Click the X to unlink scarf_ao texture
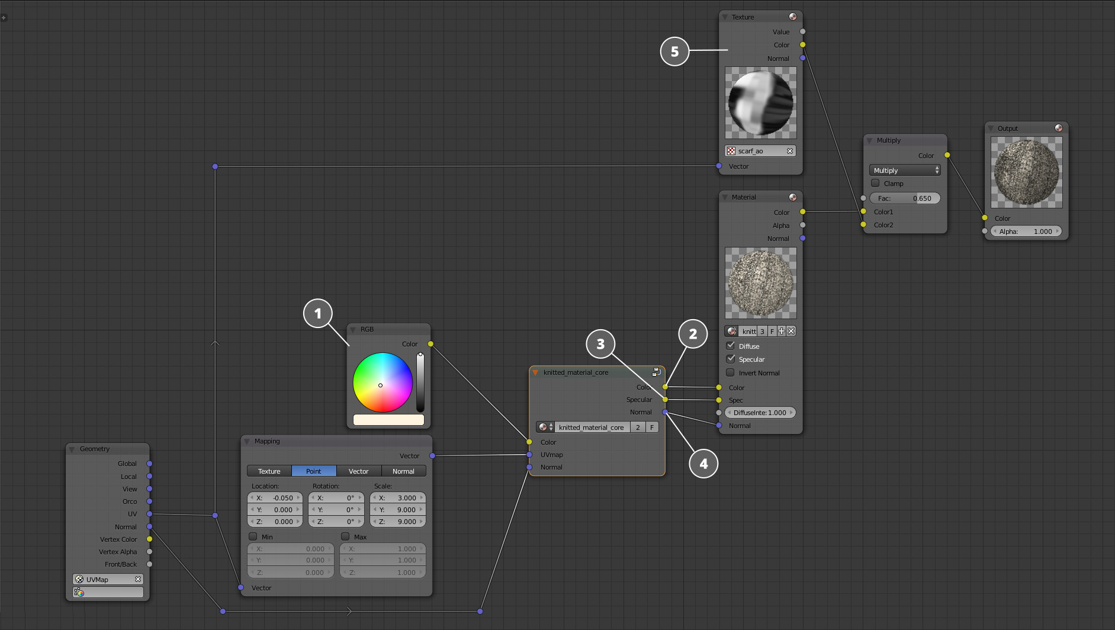This screenshot has height=630, width=1115. coord(789,151)
